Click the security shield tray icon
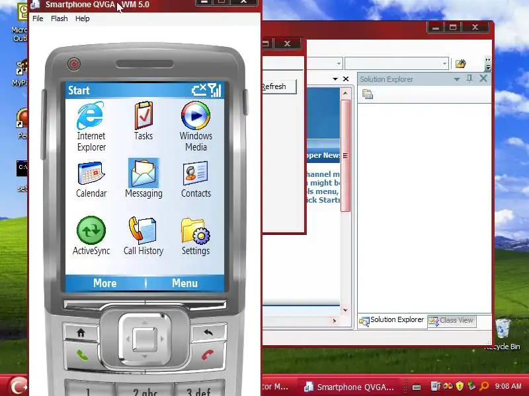Screen dimensions: 529x396 tap(459, 386)
